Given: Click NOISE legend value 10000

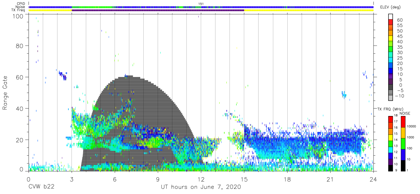Looking at the screenshot, I should [x=411, y=126].
